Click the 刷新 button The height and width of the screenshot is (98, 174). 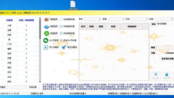point(153,48)
